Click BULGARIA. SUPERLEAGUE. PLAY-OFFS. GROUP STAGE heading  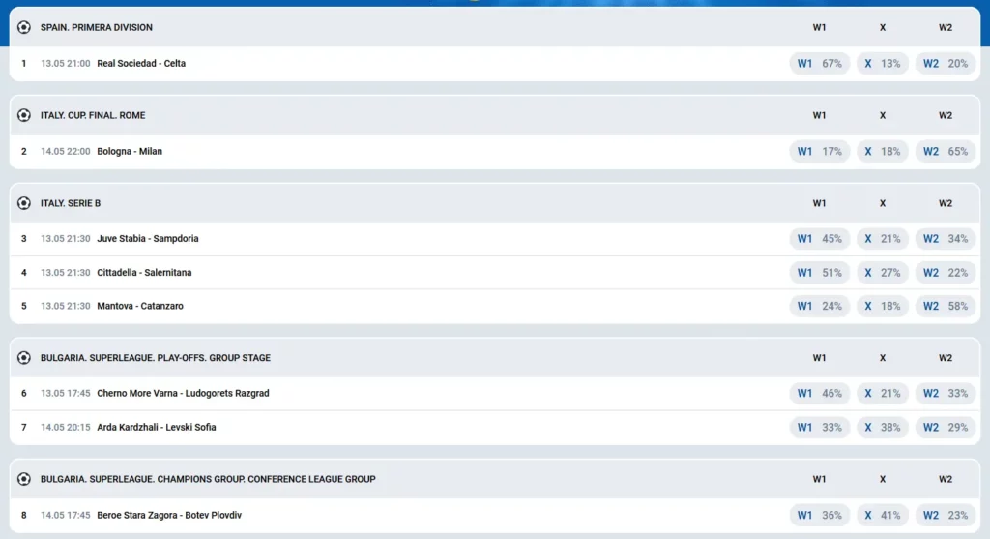[156, 358]
